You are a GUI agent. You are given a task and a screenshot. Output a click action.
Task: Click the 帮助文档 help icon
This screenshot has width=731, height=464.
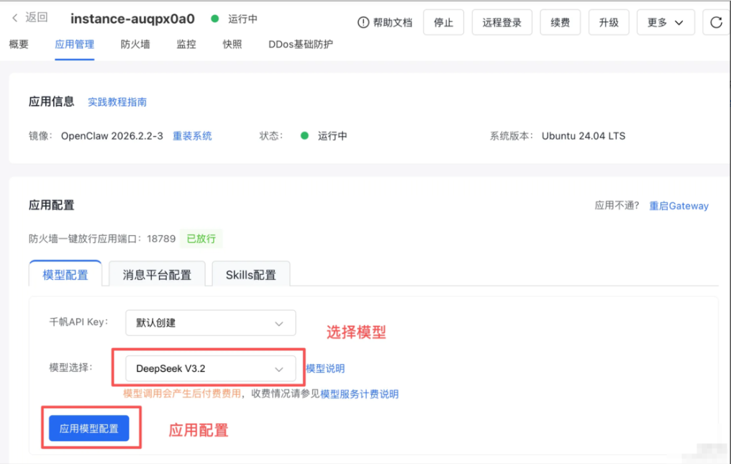pos(363,22)
